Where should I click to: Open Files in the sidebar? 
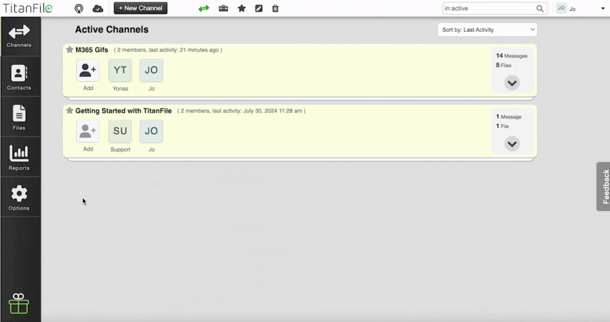(x=19, y=117)
